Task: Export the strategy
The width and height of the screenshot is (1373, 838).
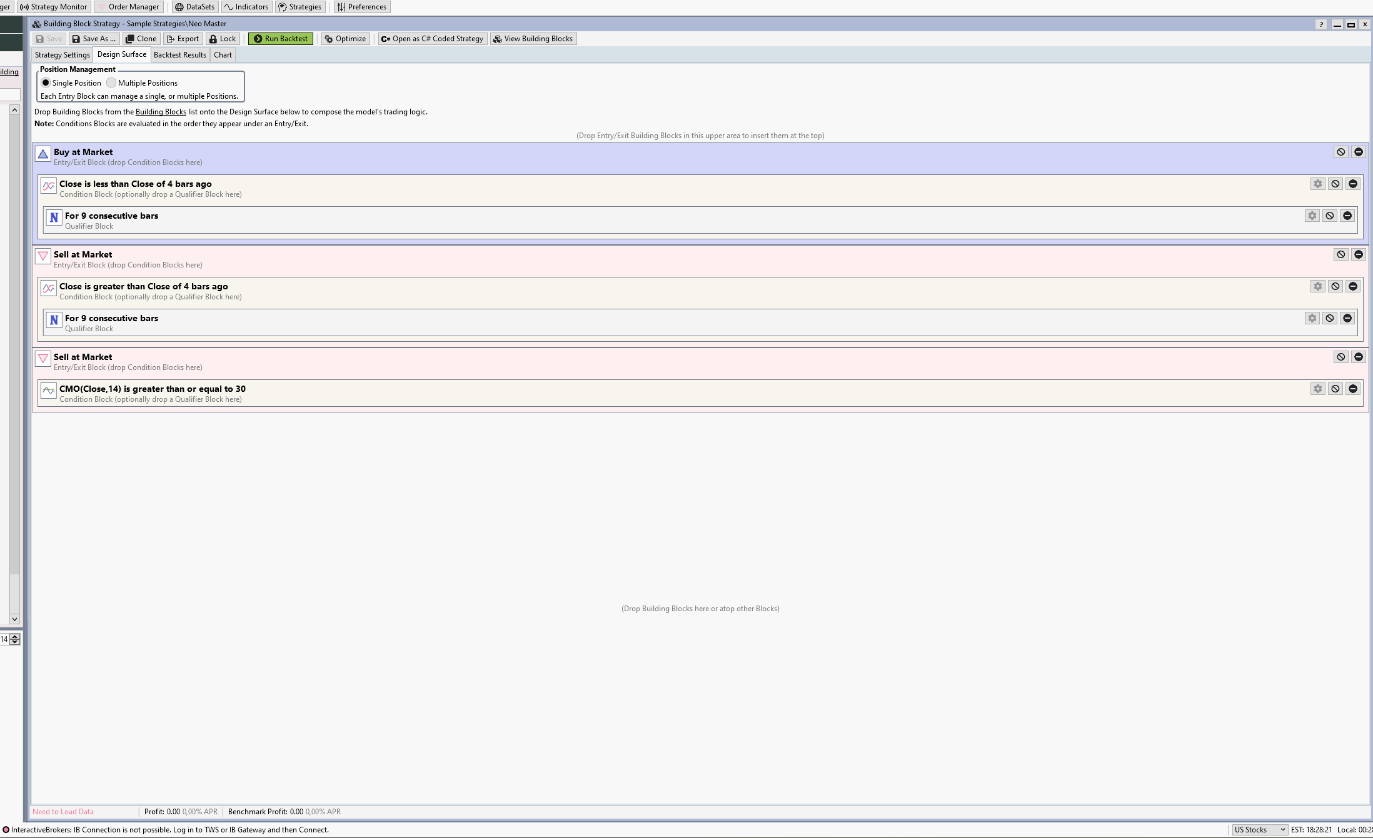Action: pos(182,38)
